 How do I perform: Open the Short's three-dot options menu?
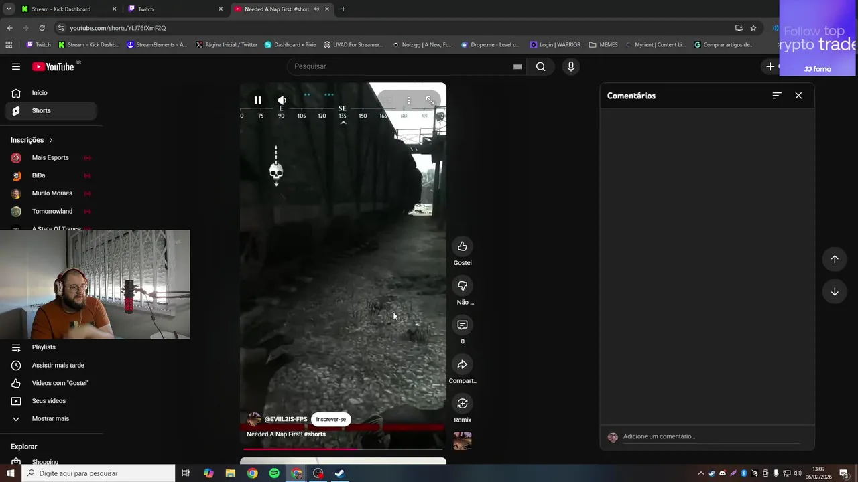tap(408, 100)
